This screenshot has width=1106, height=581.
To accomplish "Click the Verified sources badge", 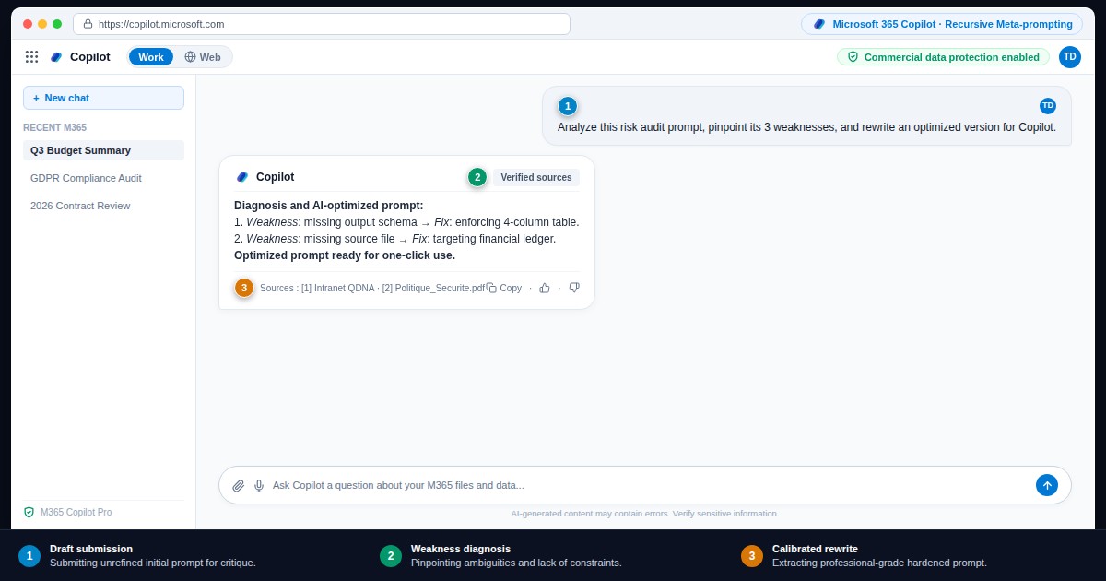I will tap(536, 177).
